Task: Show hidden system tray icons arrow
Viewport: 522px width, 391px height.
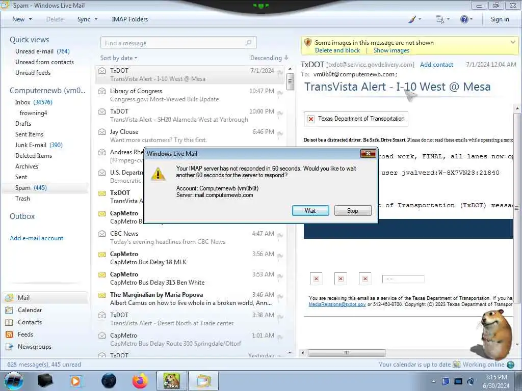Action: pyautogui.click(x=433, y=381)
